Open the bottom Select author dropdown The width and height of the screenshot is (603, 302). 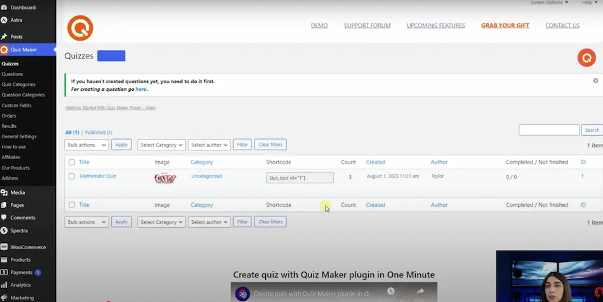pyautogui.click(x=209, y=222)
